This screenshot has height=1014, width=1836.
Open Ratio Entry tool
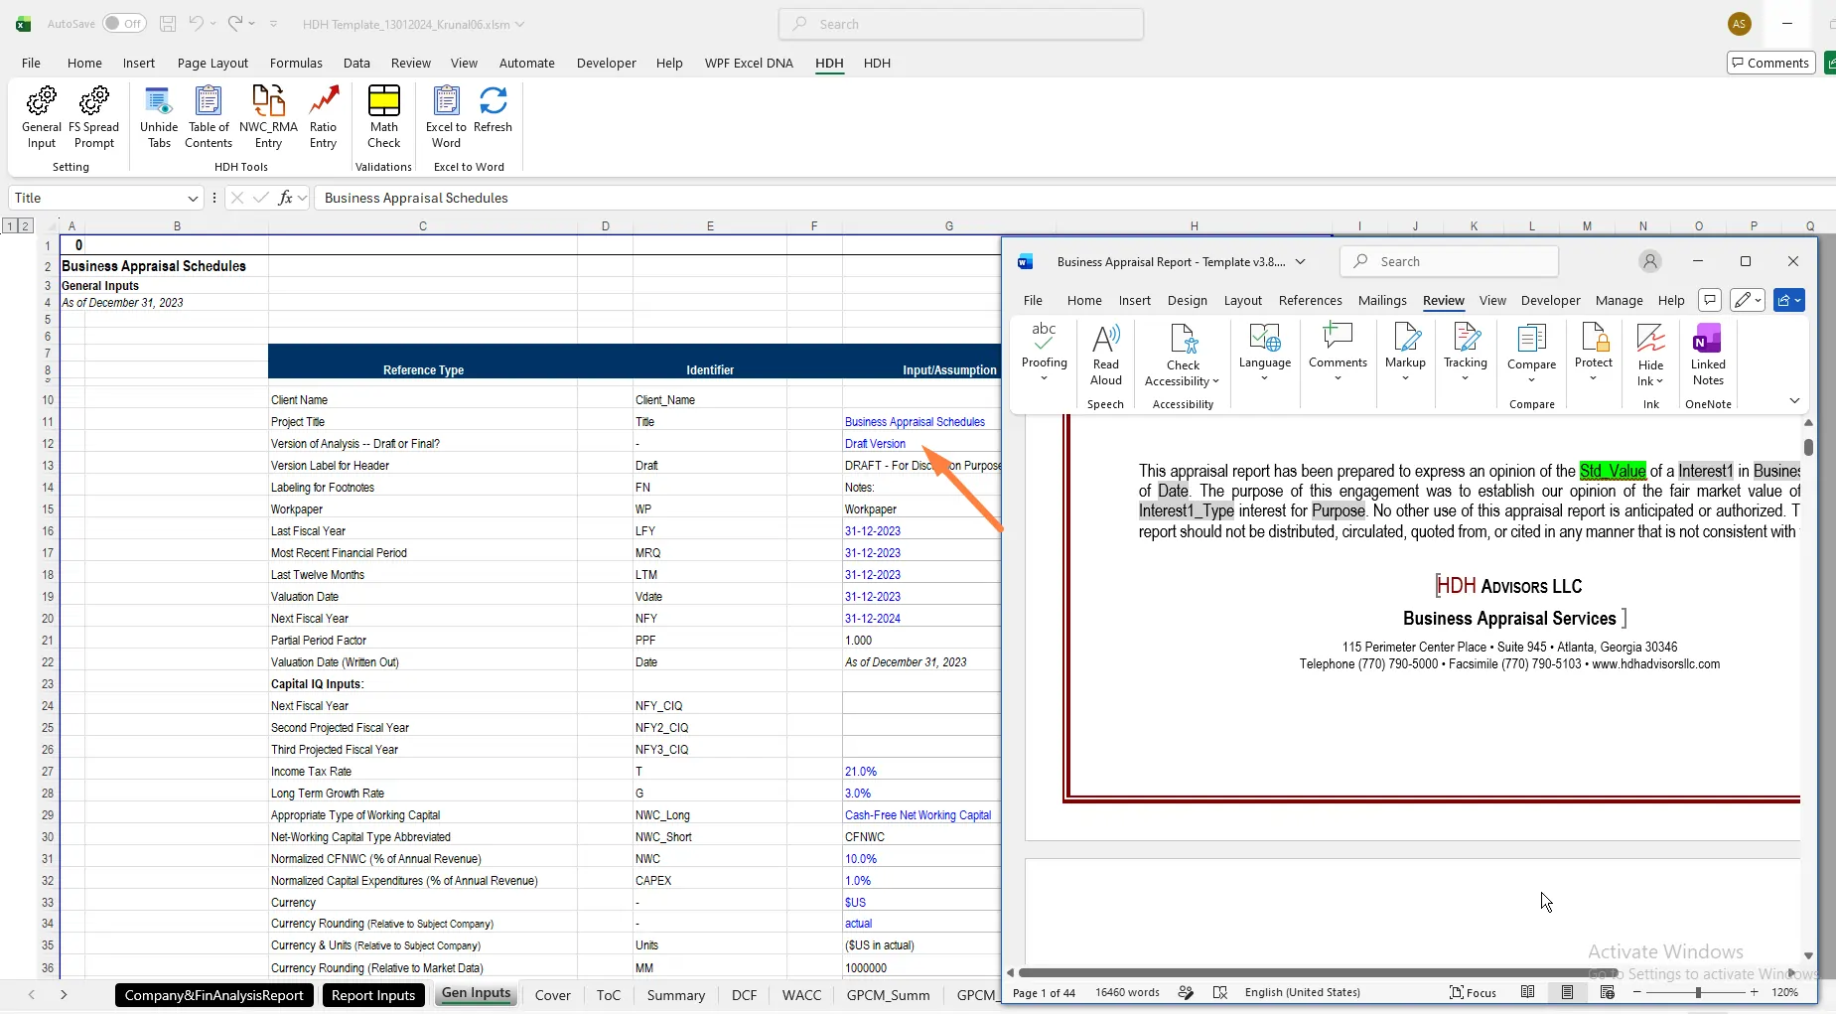pyautogui.click(x=324, y=117)
